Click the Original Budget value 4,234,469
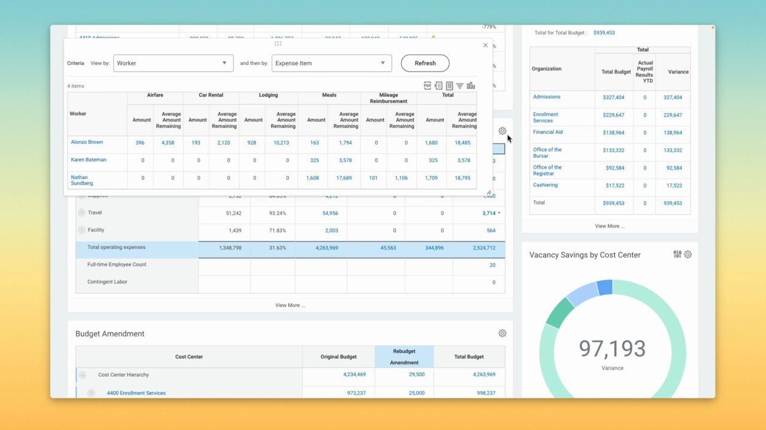This screenshot has height=430, width=766. click(354, 374)
